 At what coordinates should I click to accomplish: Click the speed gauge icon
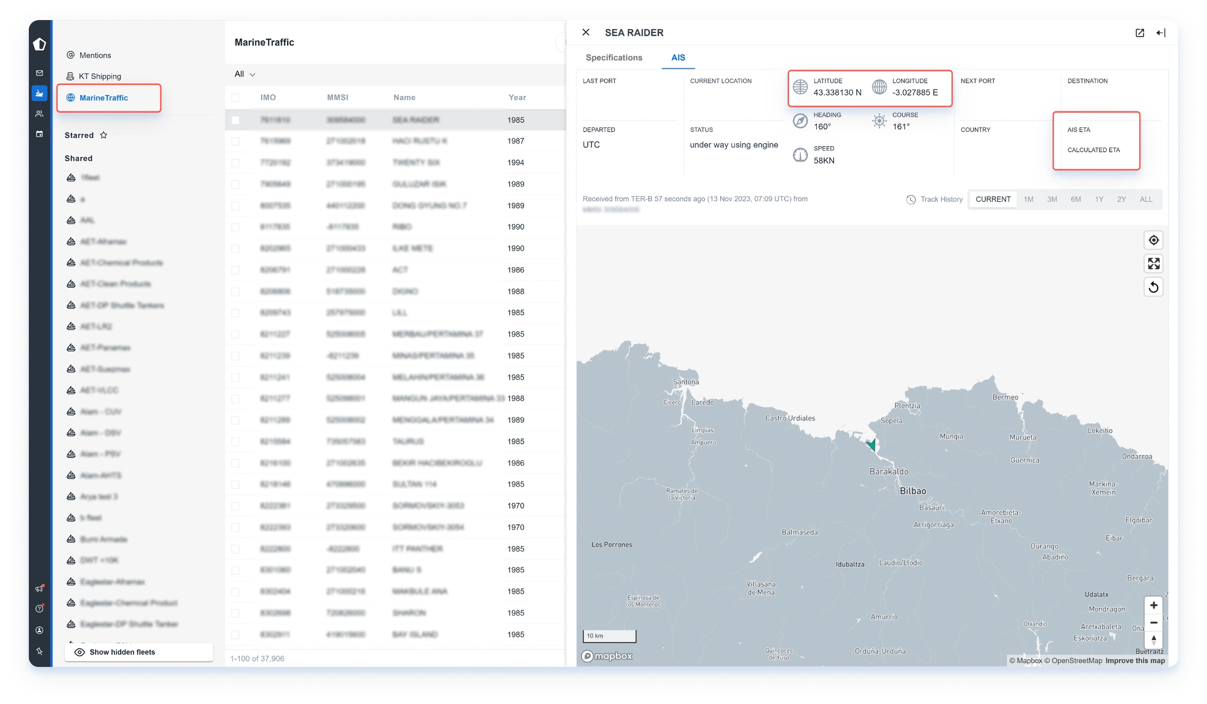800,154
